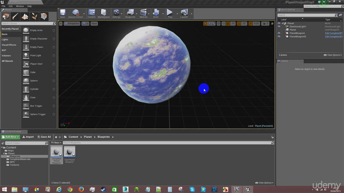Hide the PlanetBlueprint actor via eye icon
The height and width of the screenshot is (193, 344).
pyautogui.click(x=279, y=33)
